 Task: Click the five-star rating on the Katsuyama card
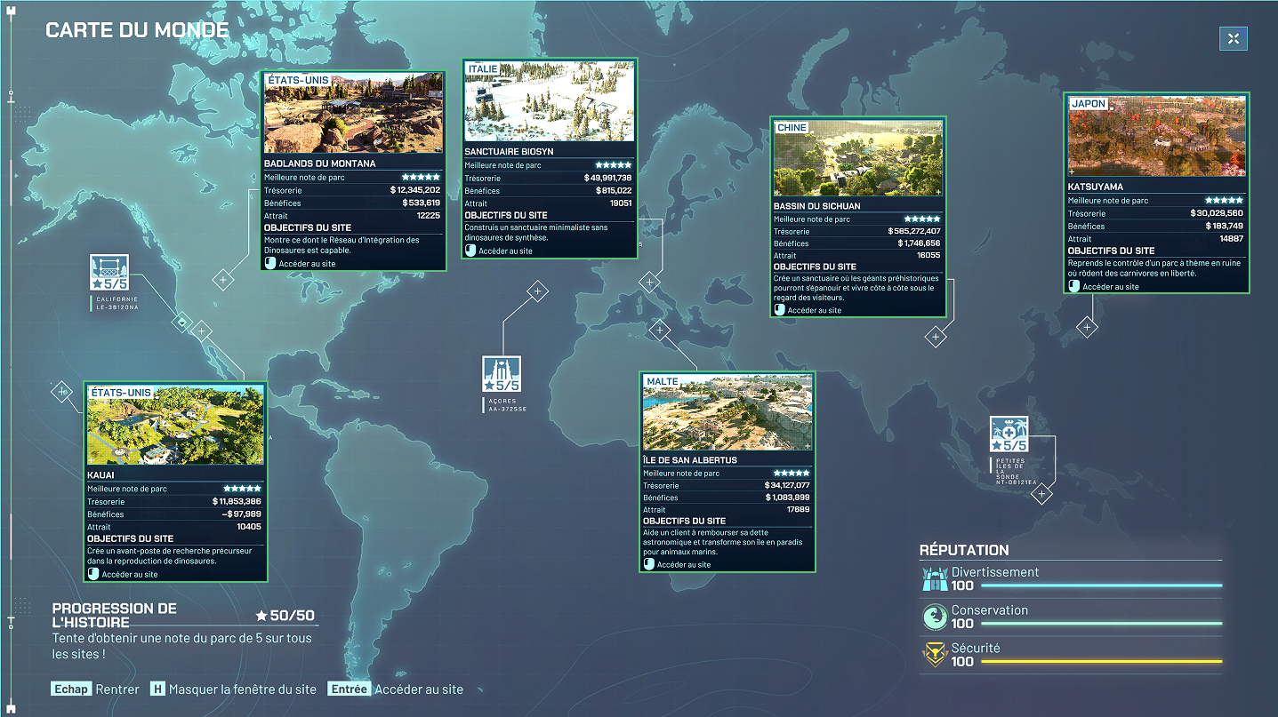click(1226, 200)
